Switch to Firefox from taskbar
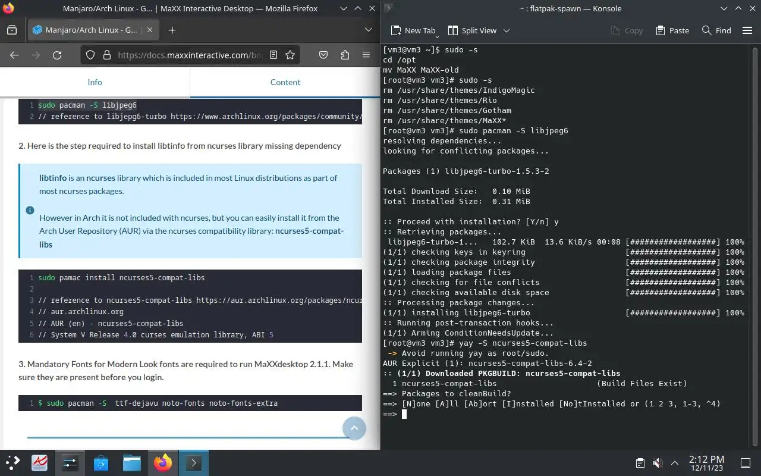This screenshot has height=476, width=761. [163, 463]
